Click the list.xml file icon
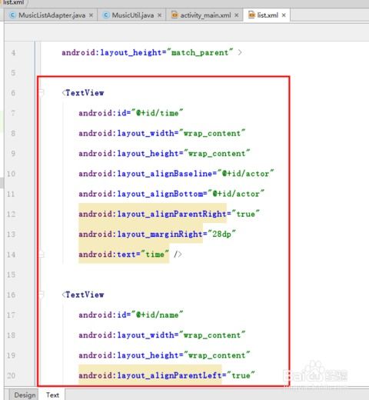Viewport: 369px width, 400px height. pos(251,15)
